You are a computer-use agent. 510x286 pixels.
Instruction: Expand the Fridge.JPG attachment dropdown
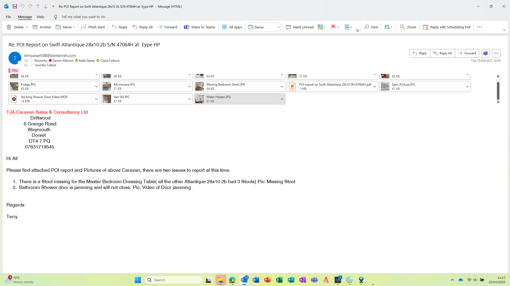pyautogui.click(x=96, y=87)
